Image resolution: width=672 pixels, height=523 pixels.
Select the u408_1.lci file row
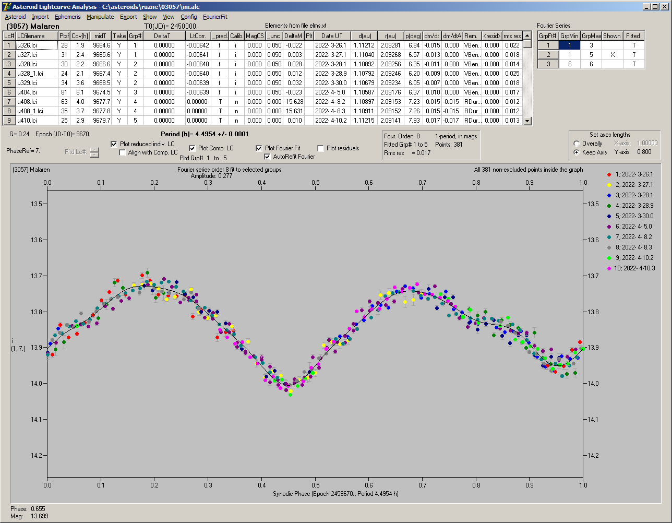[37, 111]
